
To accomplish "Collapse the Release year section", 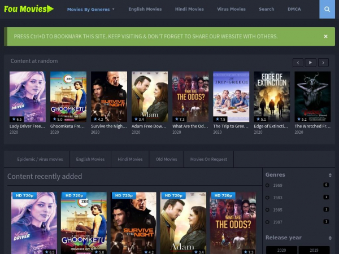I will tap(330, 238).
